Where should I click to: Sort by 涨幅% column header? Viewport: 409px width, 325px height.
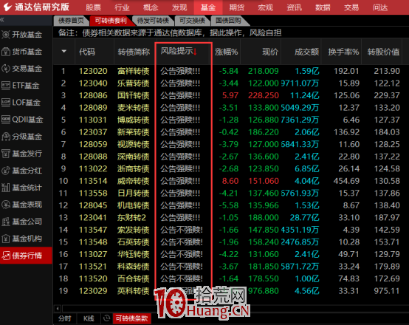(x=227, y=52)
